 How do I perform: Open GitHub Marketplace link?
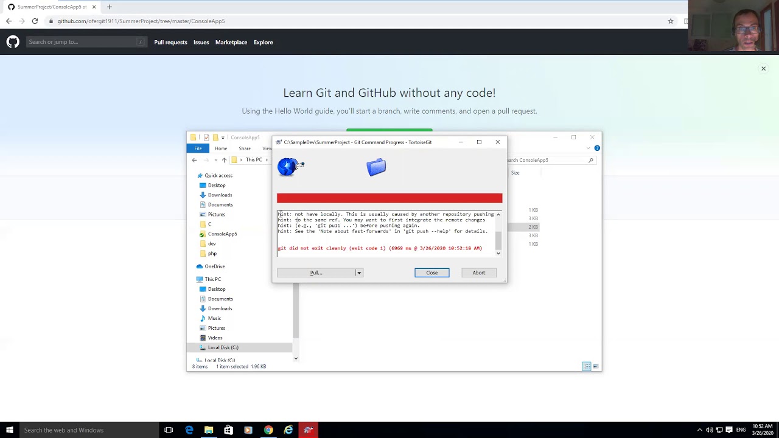[x=231, y=42]
